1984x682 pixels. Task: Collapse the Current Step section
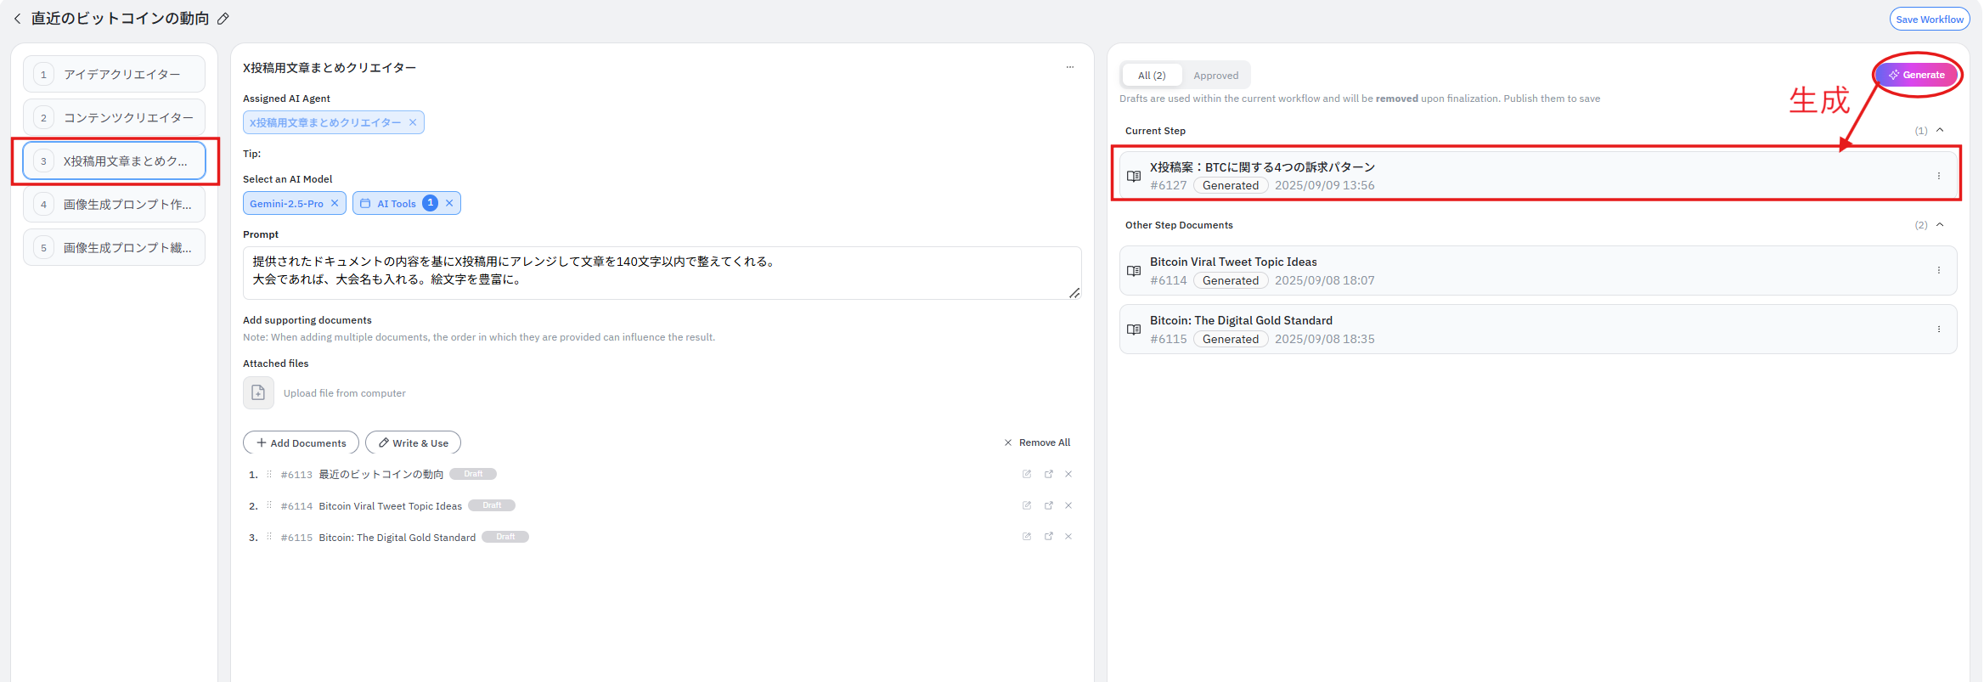pos(1940,131)
